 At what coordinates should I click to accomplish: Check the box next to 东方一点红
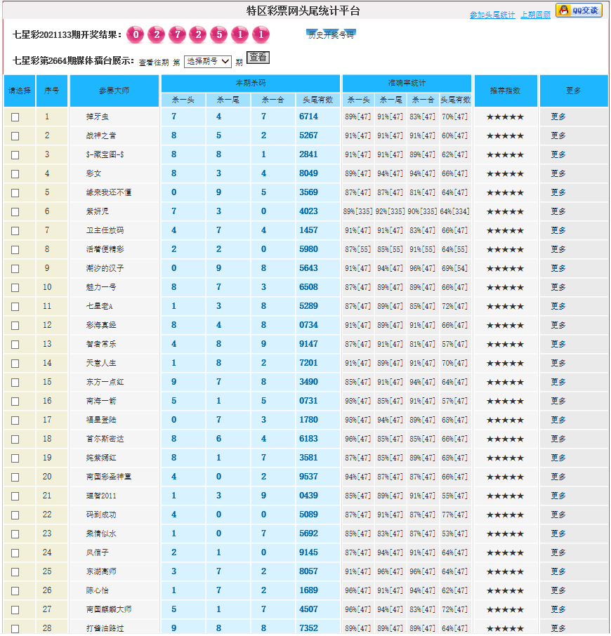tap(15, 383)
